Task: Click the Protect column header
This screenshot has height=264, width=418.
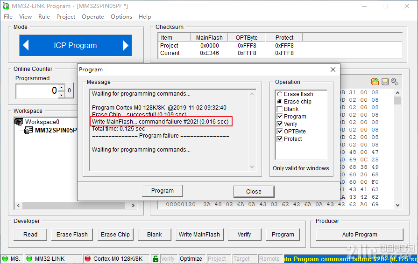Action: click(x=284, y=37)
